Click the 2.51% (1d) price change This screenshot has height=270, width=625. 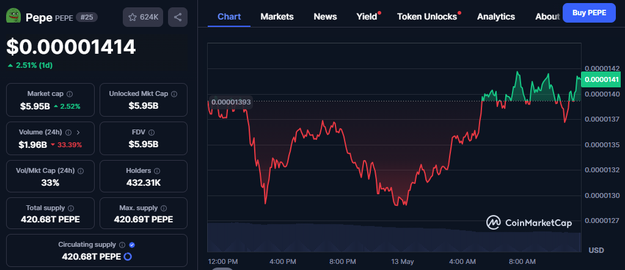31,65
